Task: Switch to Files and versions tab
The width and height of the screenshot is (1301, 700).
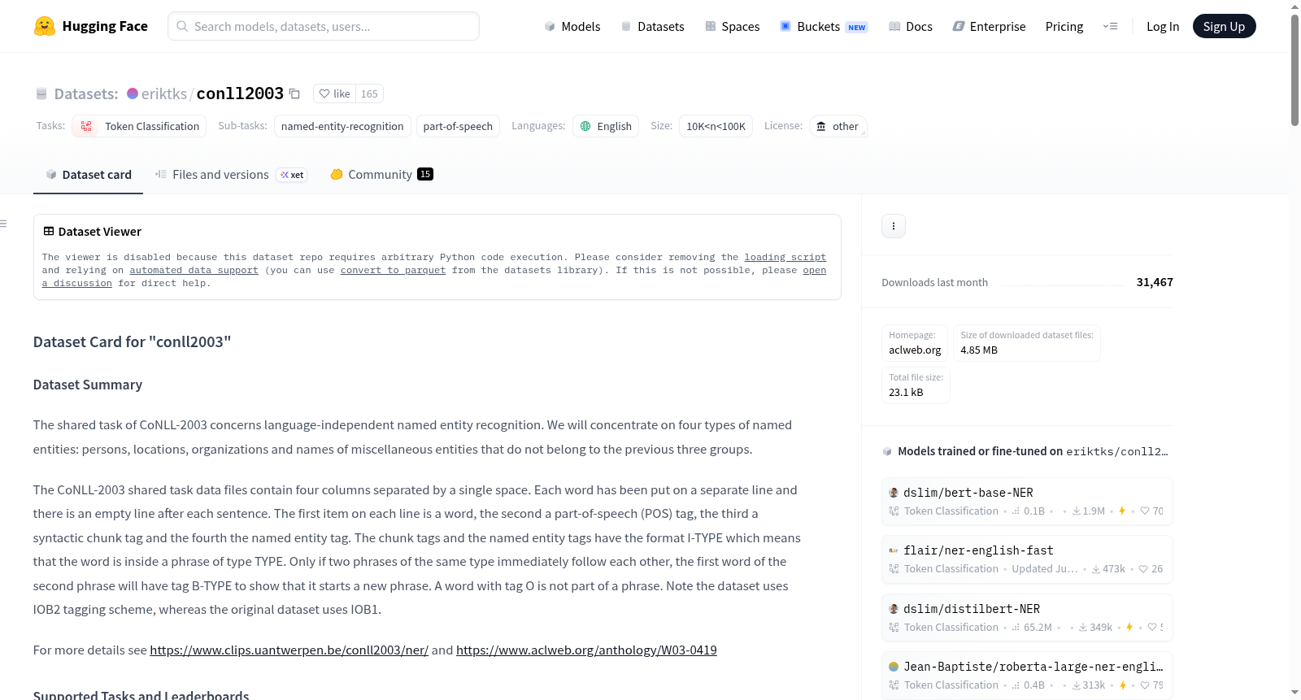Action: tap(231, 174)
